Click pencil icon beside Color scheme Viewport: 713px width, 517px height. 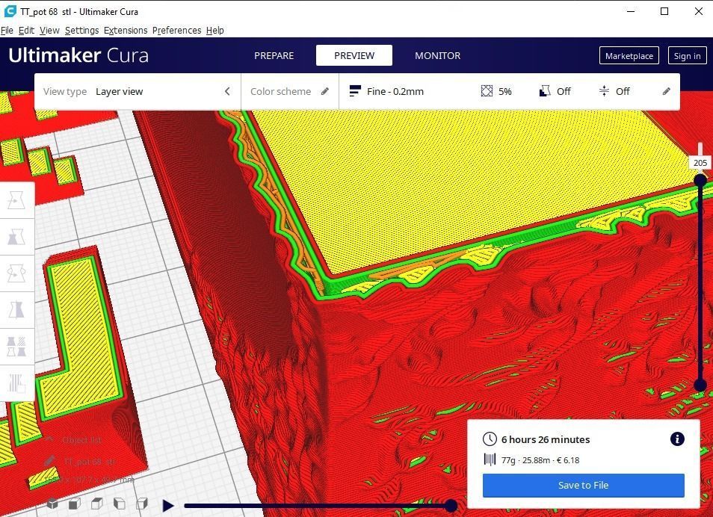324,91
